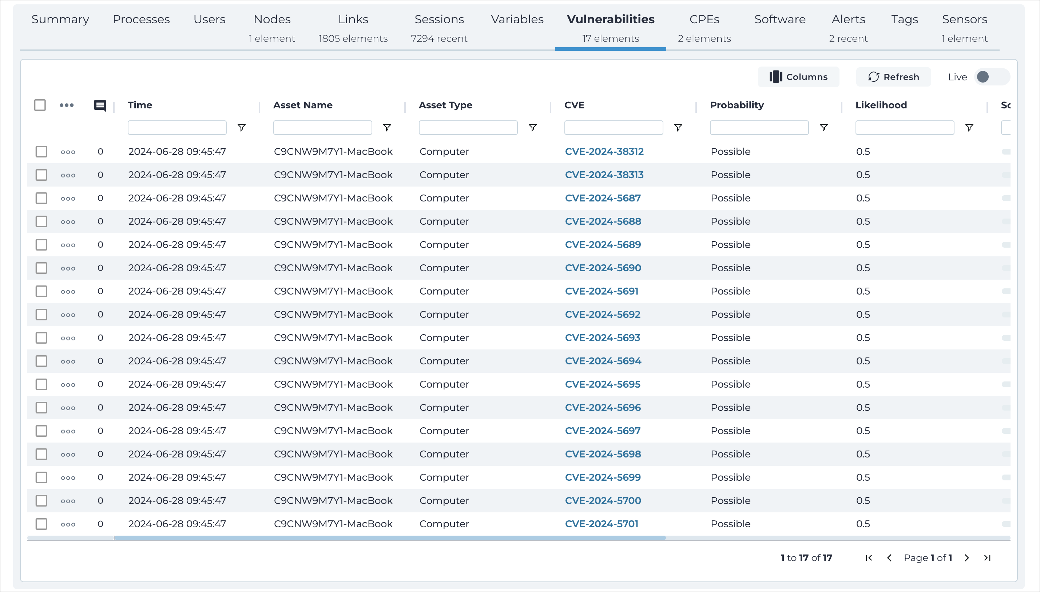Click the filter icon in Likelihood column
1040x592 pixels.
click(969, 127)
